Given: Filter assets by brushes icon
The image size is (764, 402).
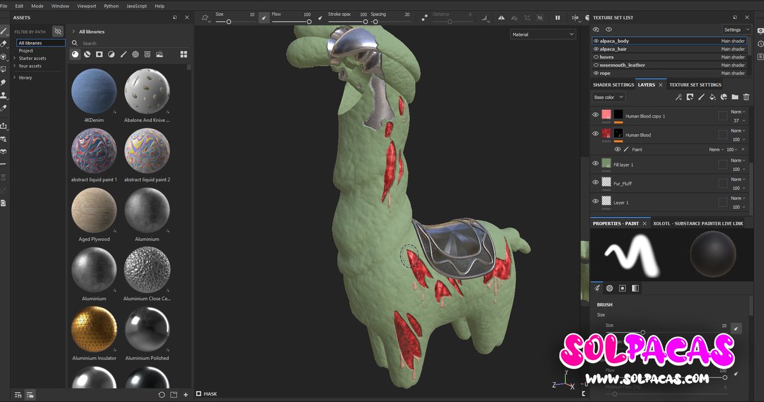Looking at the screenshot, I should click(x=124, y=55).
